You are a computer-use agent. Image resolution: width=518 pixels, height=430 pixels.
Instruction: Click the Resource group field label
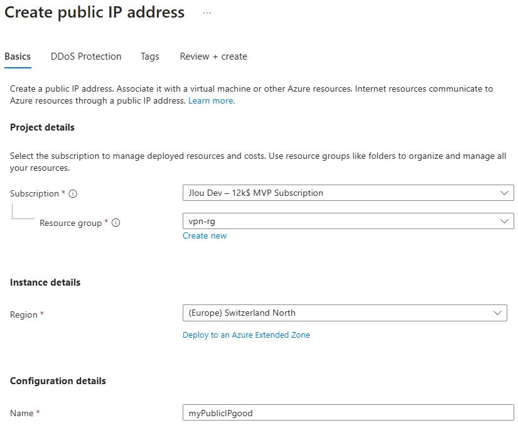click(70, 223)
